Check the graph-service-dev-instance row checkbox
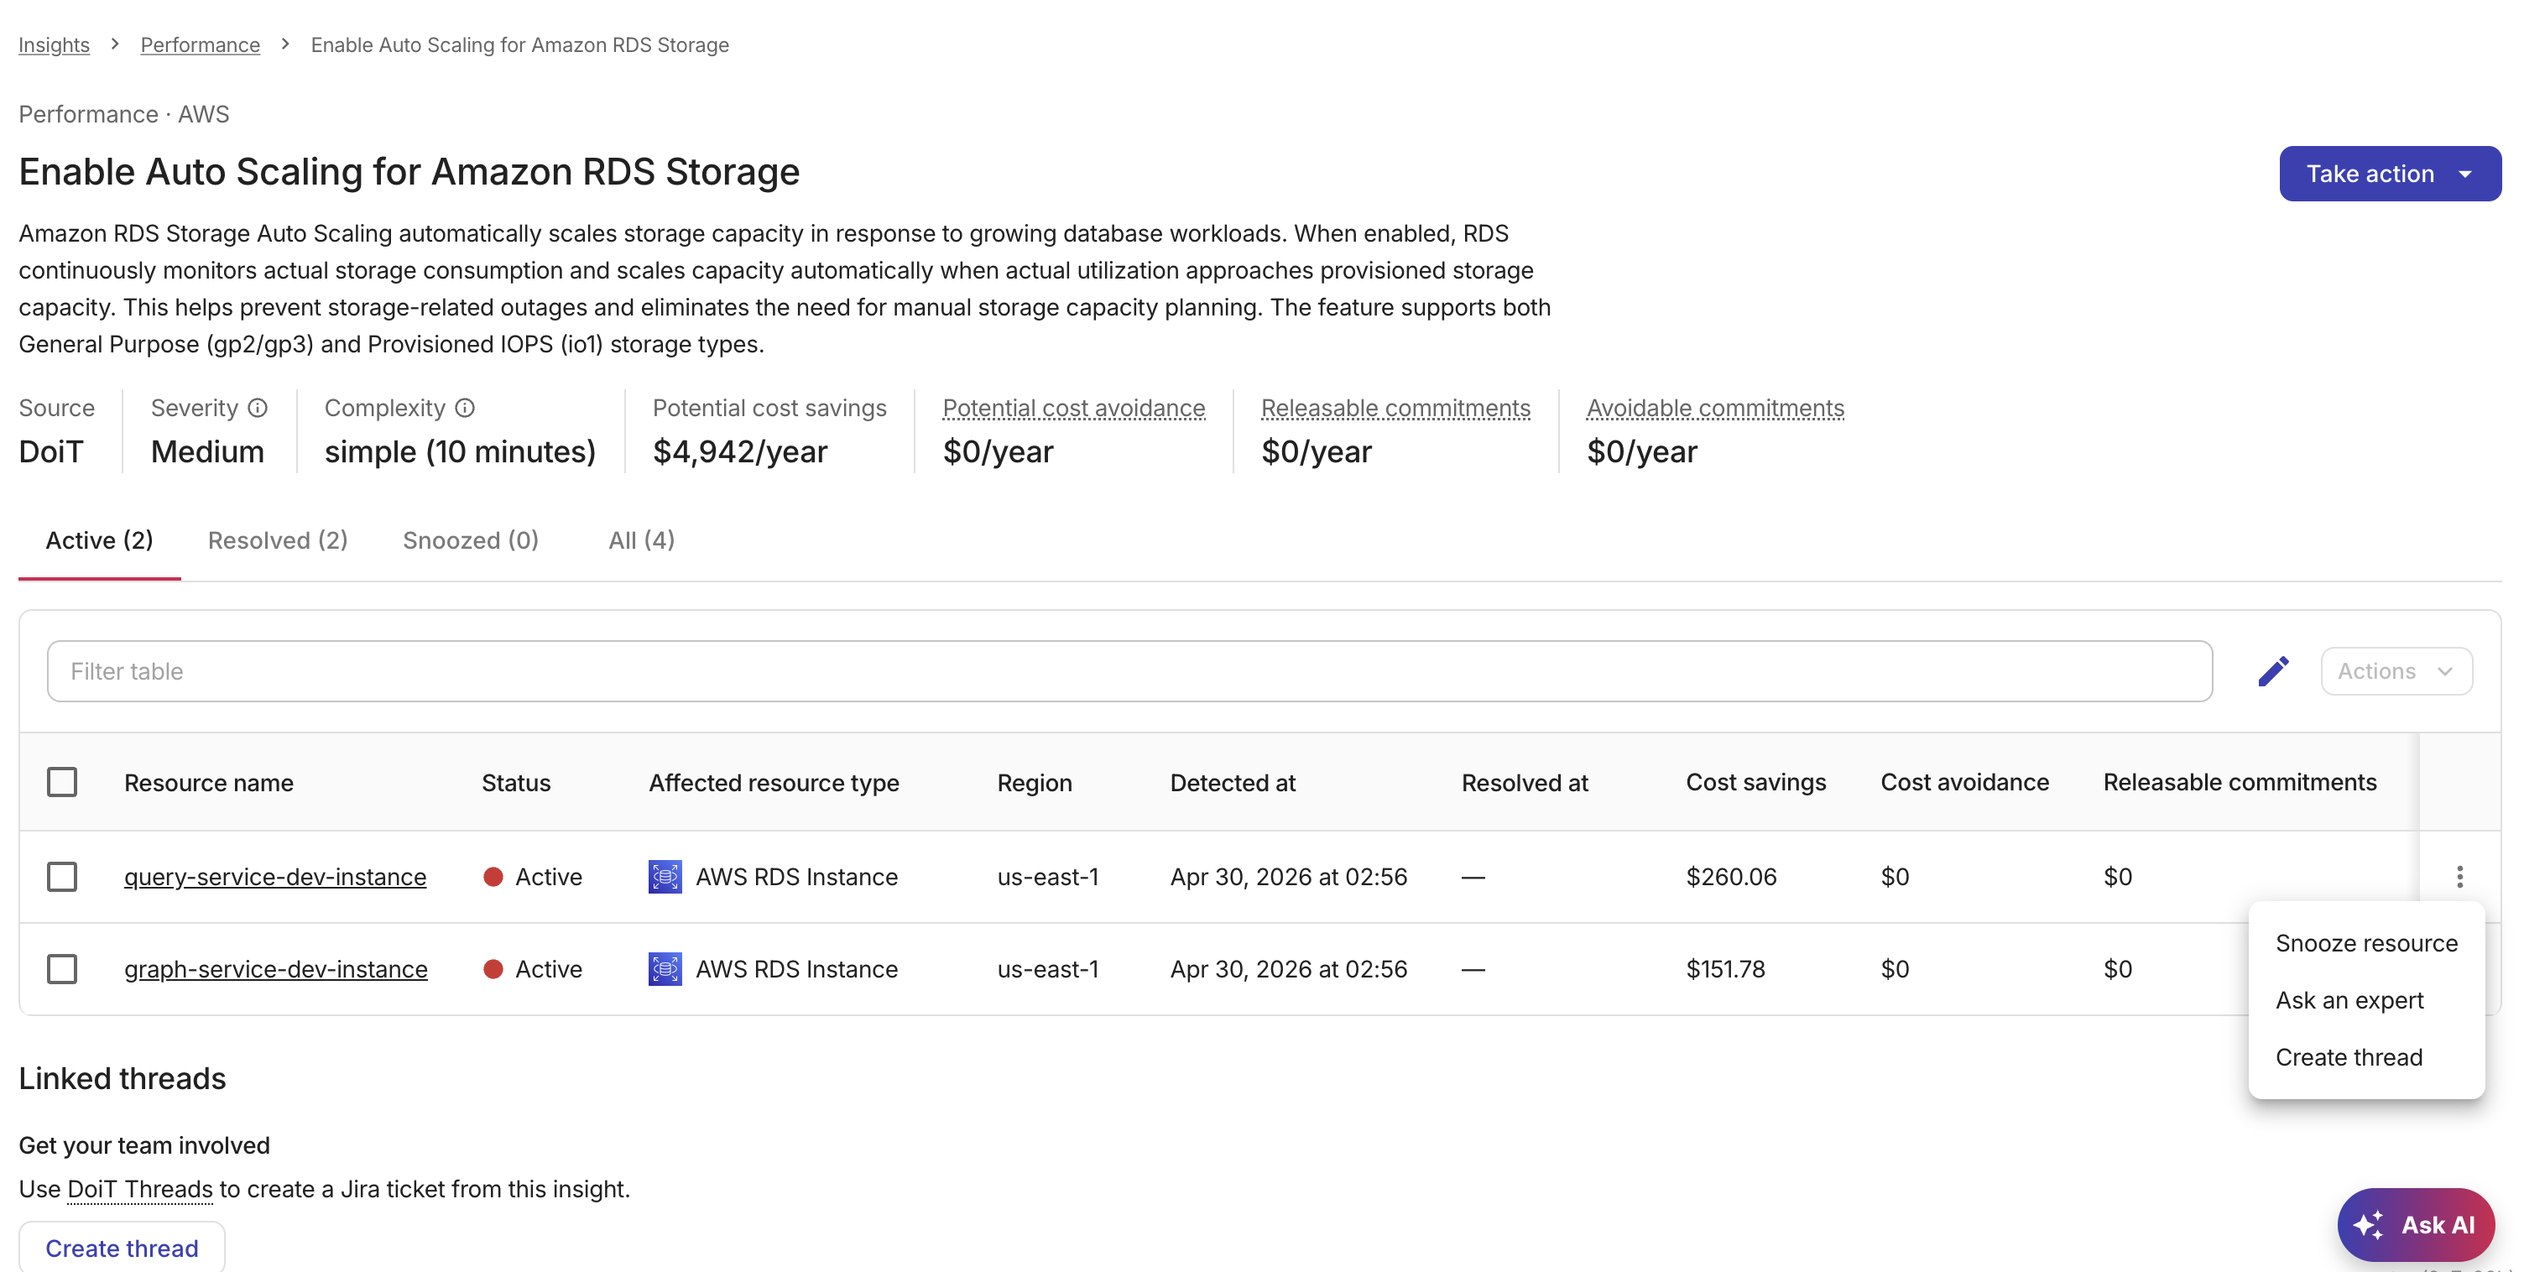The width and height of the screenshot is (2524, 1272). [x=62, y=969]
